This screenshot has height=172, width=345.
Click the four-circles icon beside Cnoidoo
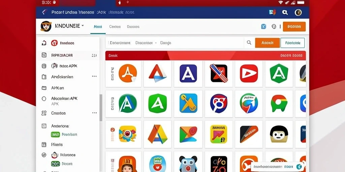click(x=44, y=113)
